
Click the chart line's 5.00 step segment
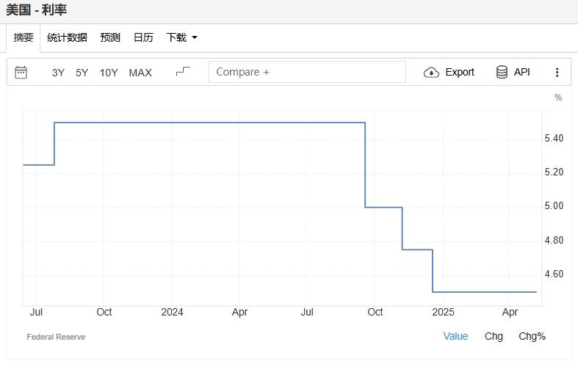(x=383, y=207)
